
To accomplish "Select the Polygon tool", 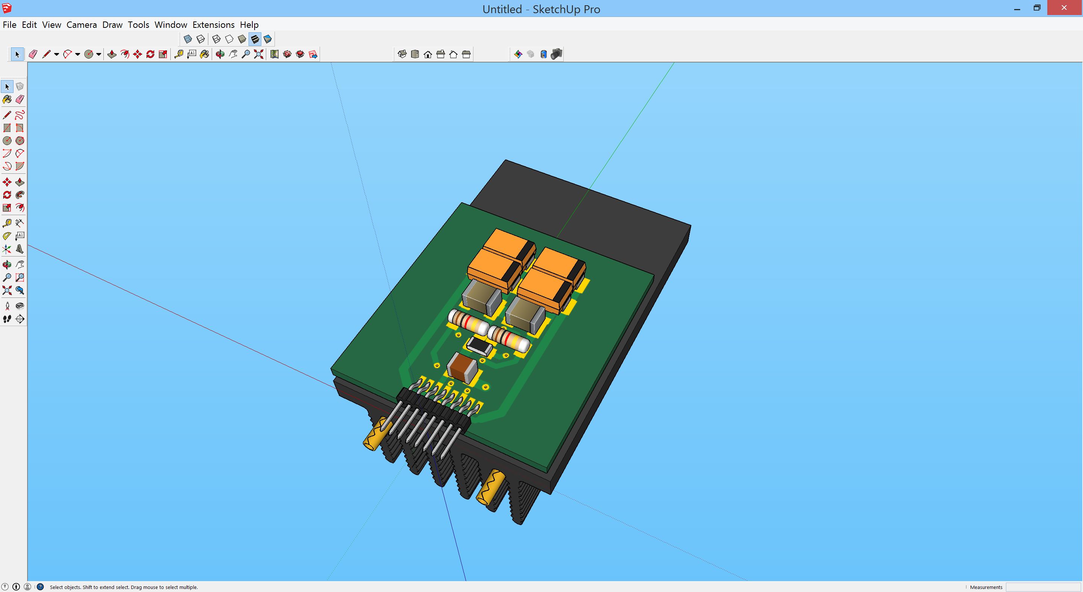I will pyautogui.click(x=19, y=141).
